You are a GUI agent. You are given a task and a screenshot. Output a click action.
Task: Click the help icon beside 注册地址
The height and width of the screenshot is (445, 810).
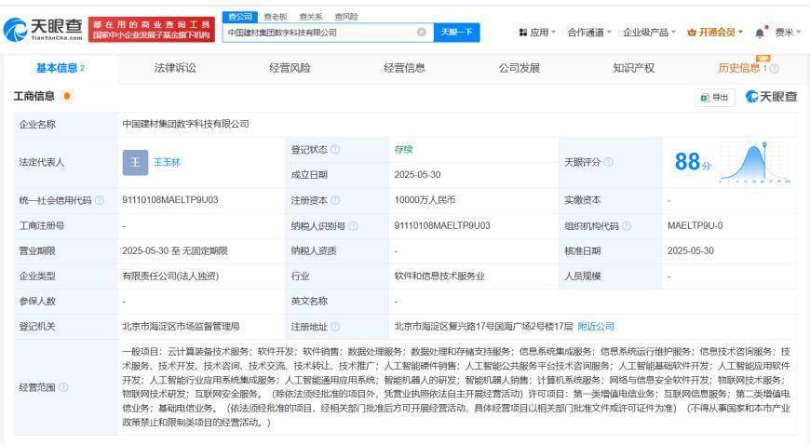pyautogui.click(x=335, y=327)
